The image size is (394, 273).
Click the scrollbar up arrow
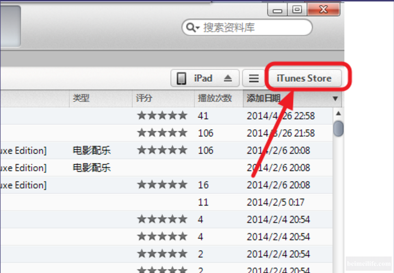pyautogui.click(x=338, y=113)
